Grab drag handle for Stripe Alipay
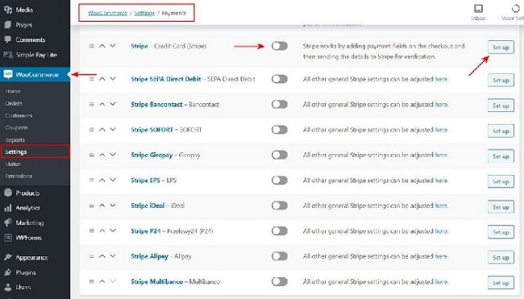The height and width of the screenshot is (299, 524). click(92, 256)
